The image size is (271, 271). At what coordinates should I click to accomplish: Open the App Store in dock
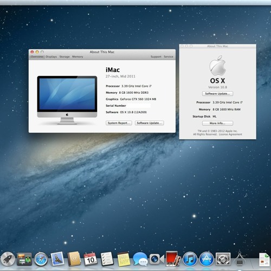[x=207, y=259]
